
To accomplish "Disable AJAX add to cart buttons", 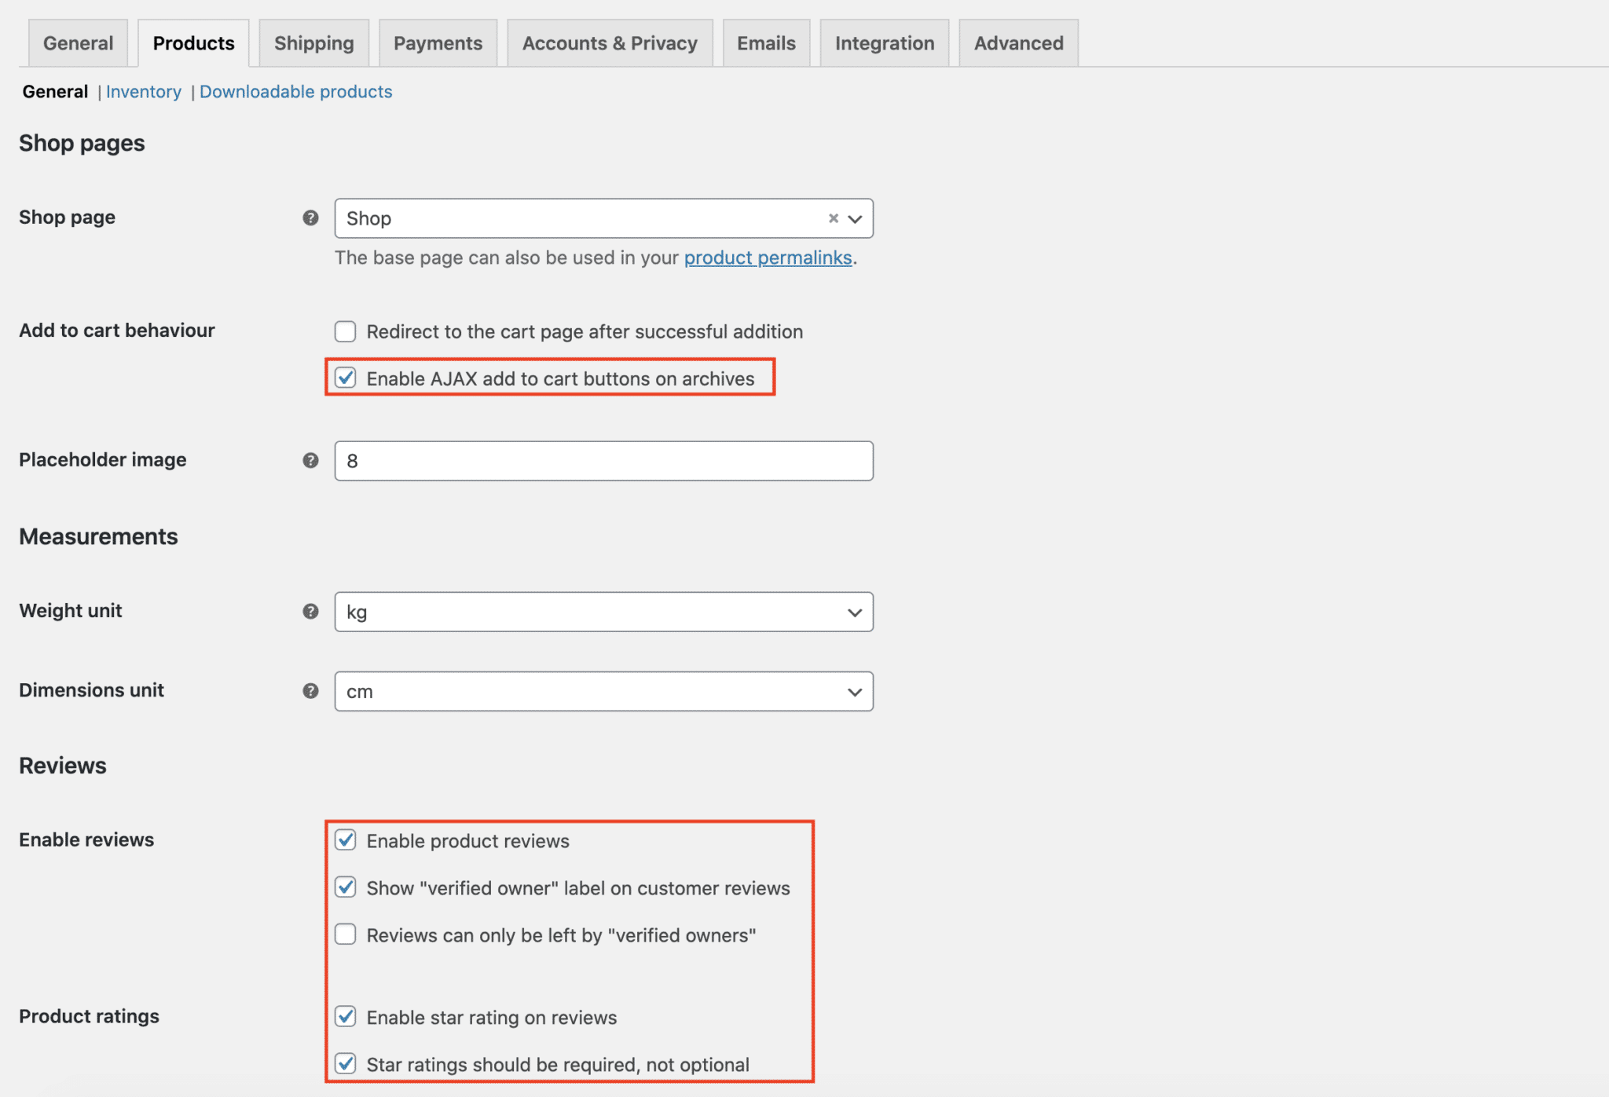I will tap(346, 378).
